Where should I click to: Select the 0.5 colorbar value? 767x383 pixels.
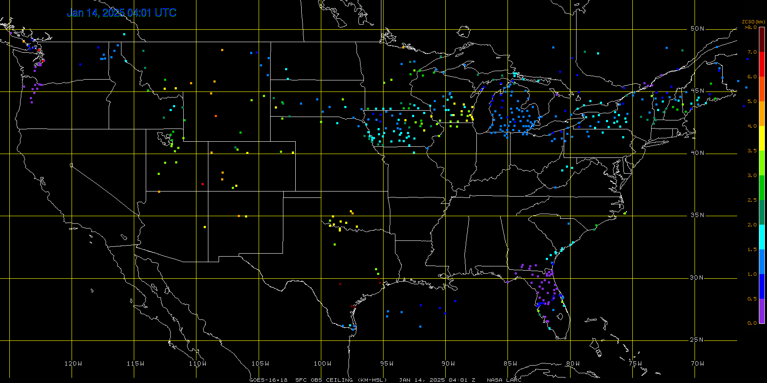click(x=752, y=299)
